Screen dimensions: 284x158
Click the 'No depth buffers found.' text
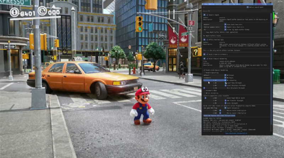coord(212,36)
